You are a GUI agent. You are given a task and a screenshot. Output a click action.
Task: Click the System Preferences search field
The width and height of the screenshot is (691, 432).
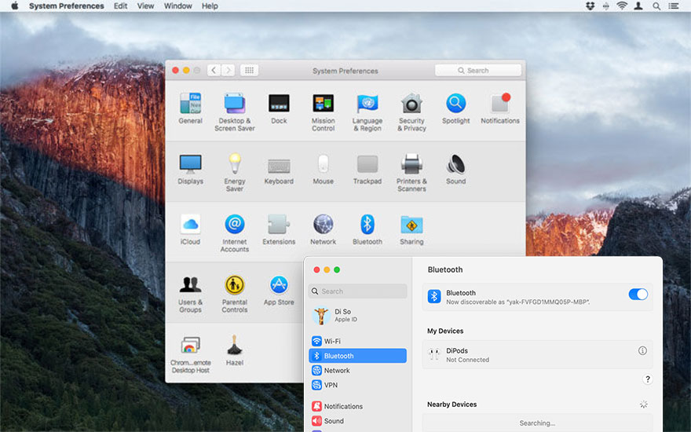coord(478,71)
